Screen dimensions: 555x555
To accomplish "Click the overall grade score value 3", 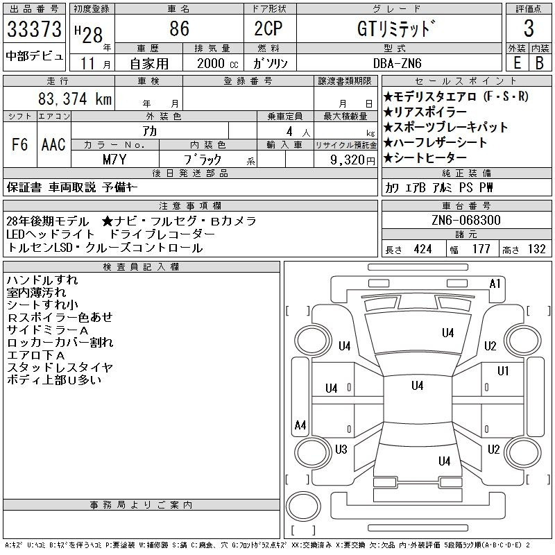I will point(529,29).
